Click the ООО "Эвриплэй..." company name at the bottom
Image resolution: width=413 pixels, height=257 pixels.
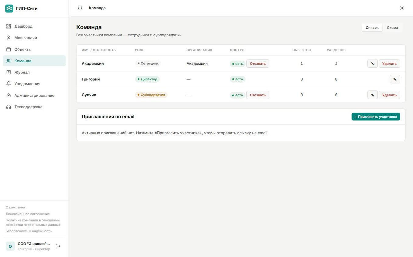[x=34, y=244]
